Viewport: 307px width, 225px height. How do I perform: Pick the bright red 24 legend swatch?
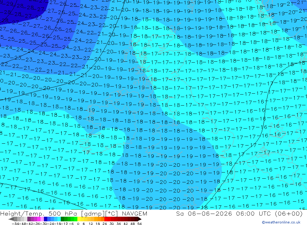pos(106,219)
